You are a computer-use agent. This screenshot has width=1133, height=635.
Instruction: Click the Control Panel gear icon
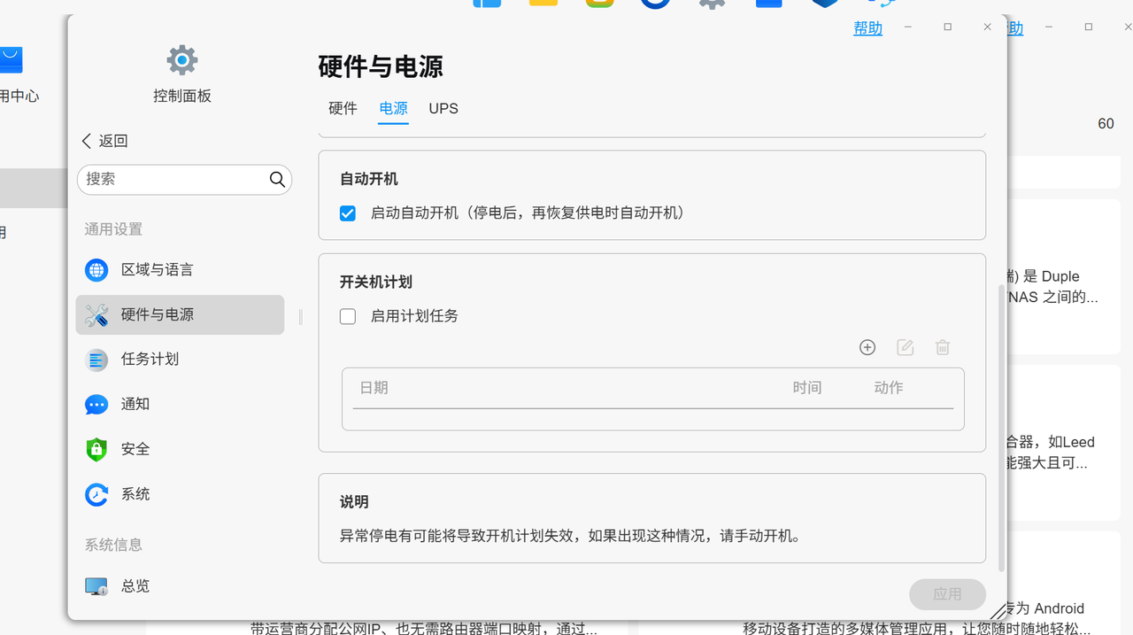pyautogui.click(x=181, y=60)
